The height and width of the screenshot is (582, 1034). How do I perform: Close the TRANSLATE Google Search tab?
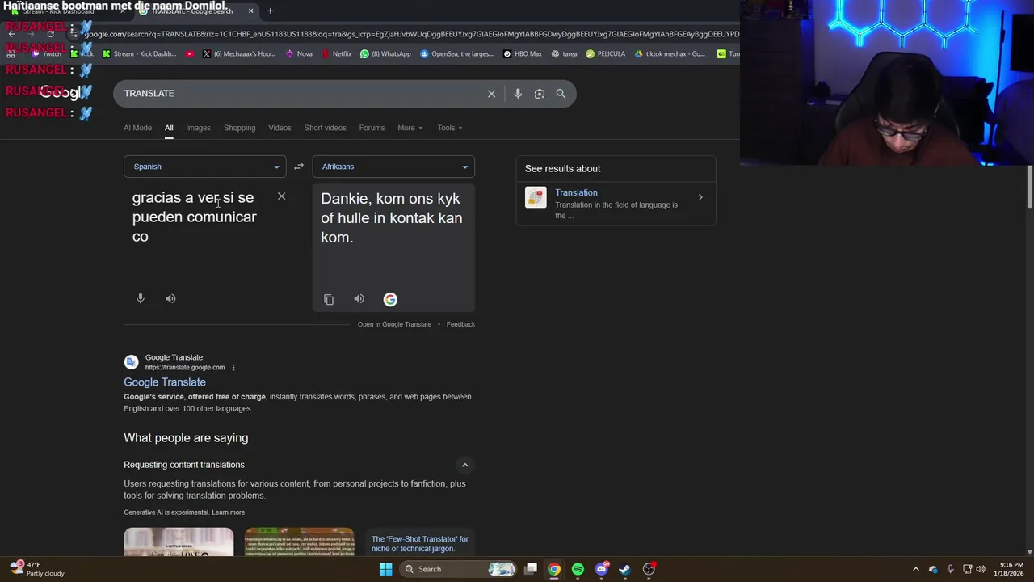[x=250, y=11]
